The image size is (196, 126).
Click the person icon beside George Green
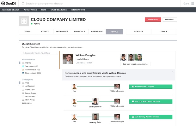tap(23, 93)
